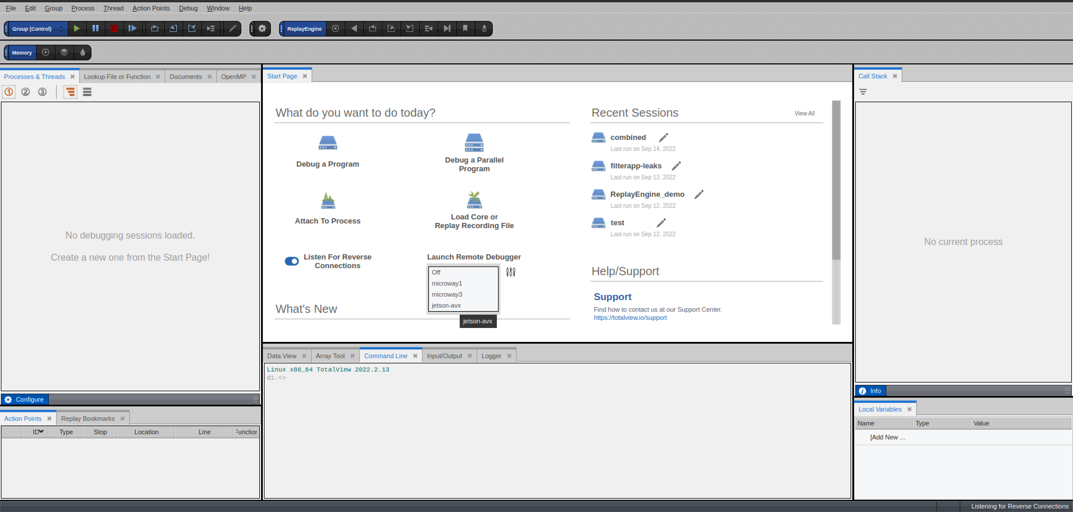Click Attach To Process
1073x512 pixels.
327,208
